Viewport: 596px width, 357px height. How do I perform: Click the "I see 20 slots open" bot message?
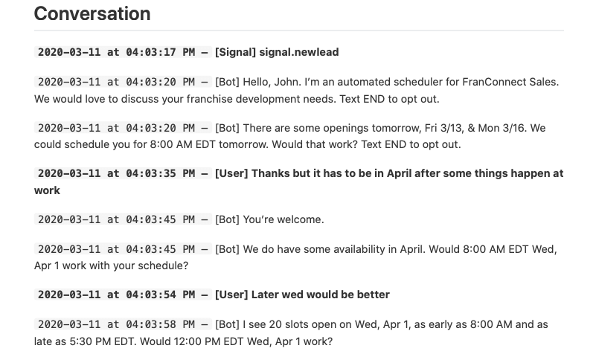click(x=387, y=325)
